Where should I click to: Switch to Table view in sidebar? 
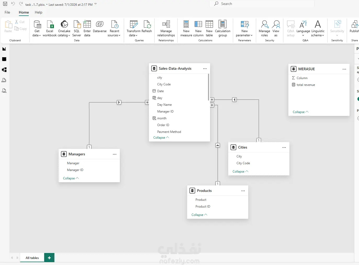(4, 59)
